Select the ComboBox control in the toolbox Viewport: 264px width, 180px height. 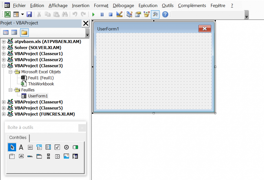[39, 147]
